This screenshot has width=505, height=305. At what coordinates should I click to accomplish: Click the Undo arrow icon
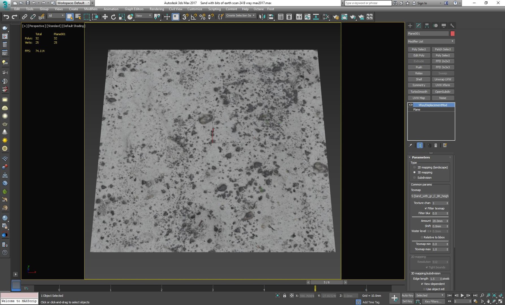[6, 17]
